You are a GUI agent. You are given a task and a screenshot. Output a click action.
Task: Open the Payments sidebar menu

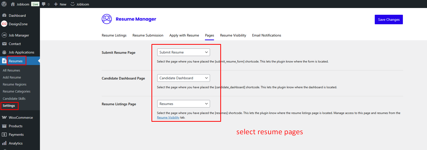(x=16, y=134)
